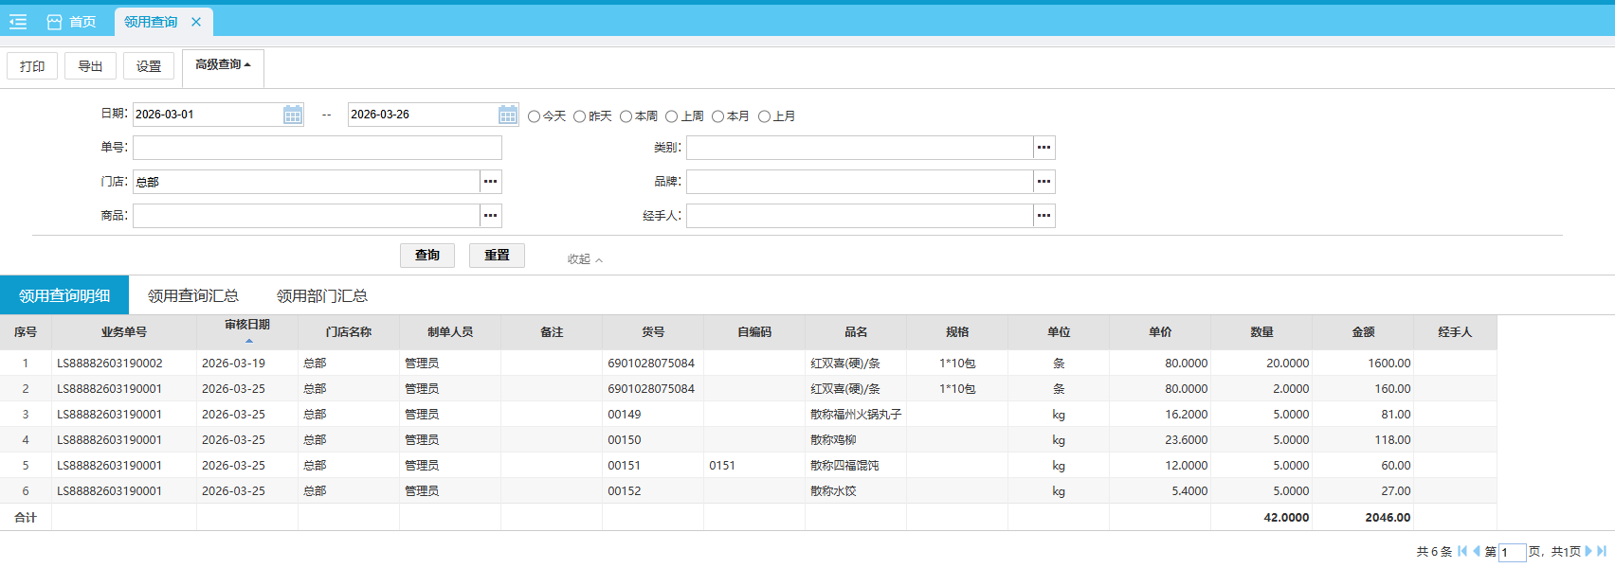Screen dimensions: 1615x568
Task: Switch to the 领用部门汇总 tab
Action: pos(322,296)
